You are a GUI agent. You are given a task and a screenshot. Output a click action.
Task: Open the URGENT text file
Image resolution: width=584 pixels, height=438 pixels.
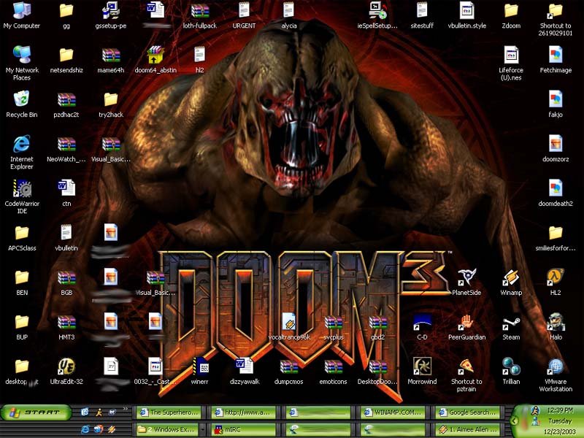(x=244, y=15)
